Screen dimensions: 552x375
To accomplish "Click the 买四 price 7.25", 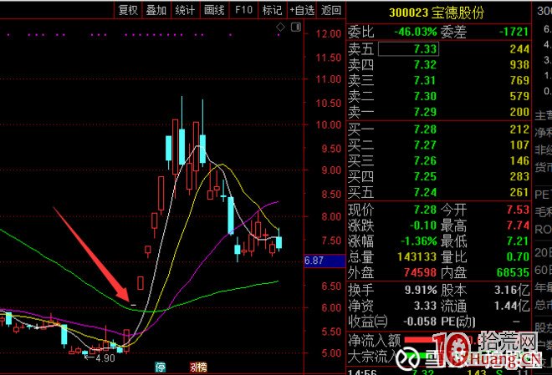I will [425, 176].
